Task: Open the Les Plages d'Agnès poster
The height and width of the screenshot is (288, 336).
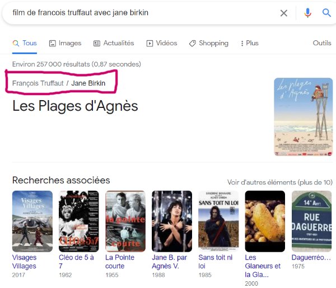Action: [x=303, y=117]
